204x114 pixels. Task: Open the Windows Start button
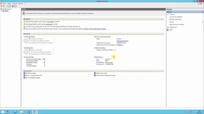pyautogui.click(x=3, y=112)
